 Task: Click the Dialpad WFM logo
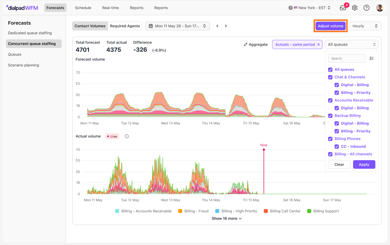coord(22,8)
